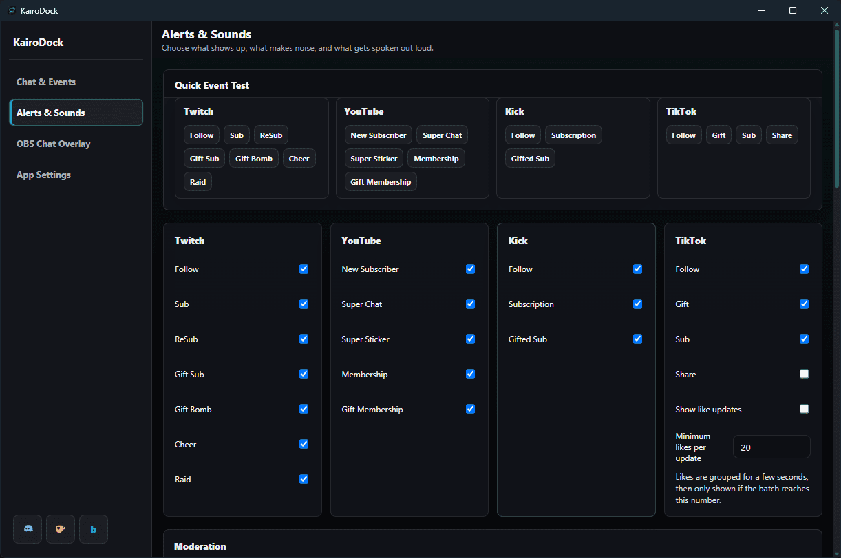Image resolution: width=841 pixels, height=558 pixels.
Task: Click the Moderation section heading
Action: pos(200,547)
